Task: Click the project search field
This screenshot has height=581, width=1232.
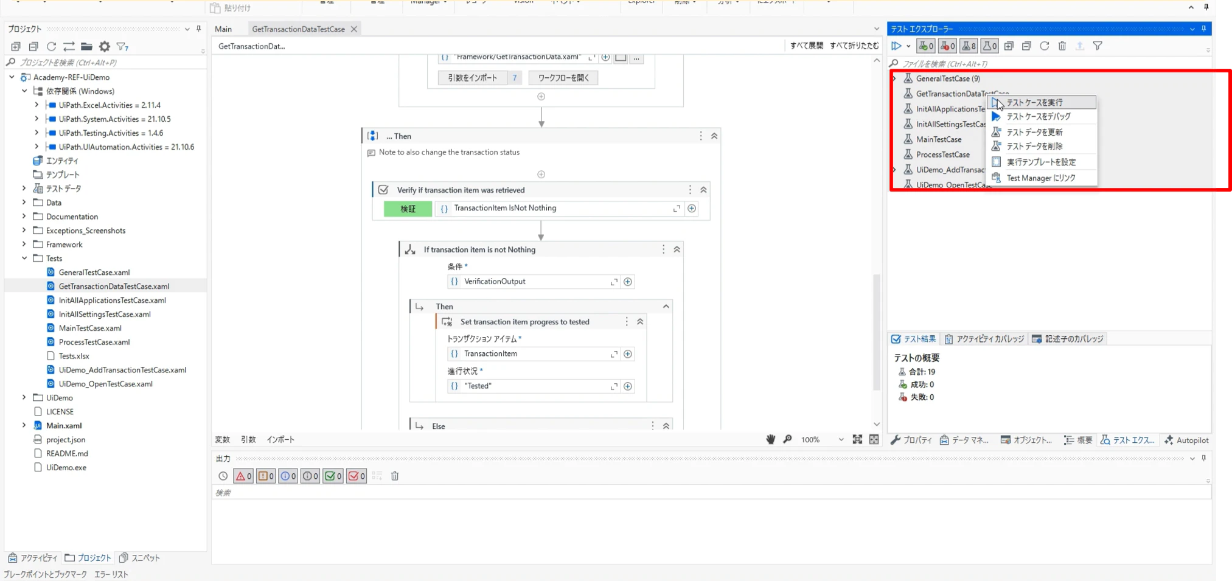Action: [106, 62]
